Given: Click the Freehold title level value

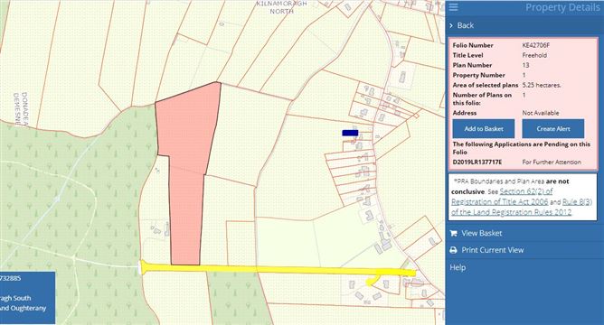Looking at the screenshot, I should [534, 55].
